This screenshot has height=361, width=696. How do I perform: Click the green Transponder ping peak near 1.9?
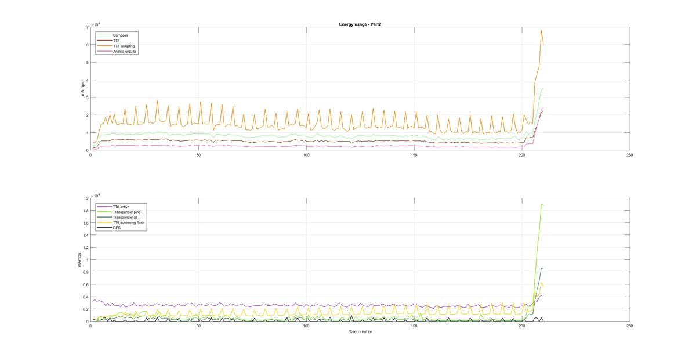coord(541,205)
